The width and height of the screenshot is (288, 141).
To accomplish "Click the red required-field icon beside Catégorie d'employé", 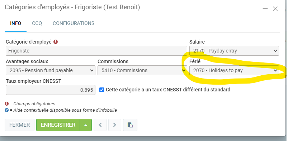I will [x=56, y=42].
